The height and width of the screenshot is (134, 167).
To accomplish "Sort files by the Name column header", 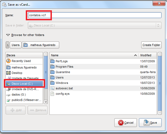I will click(x=92, y=55).
